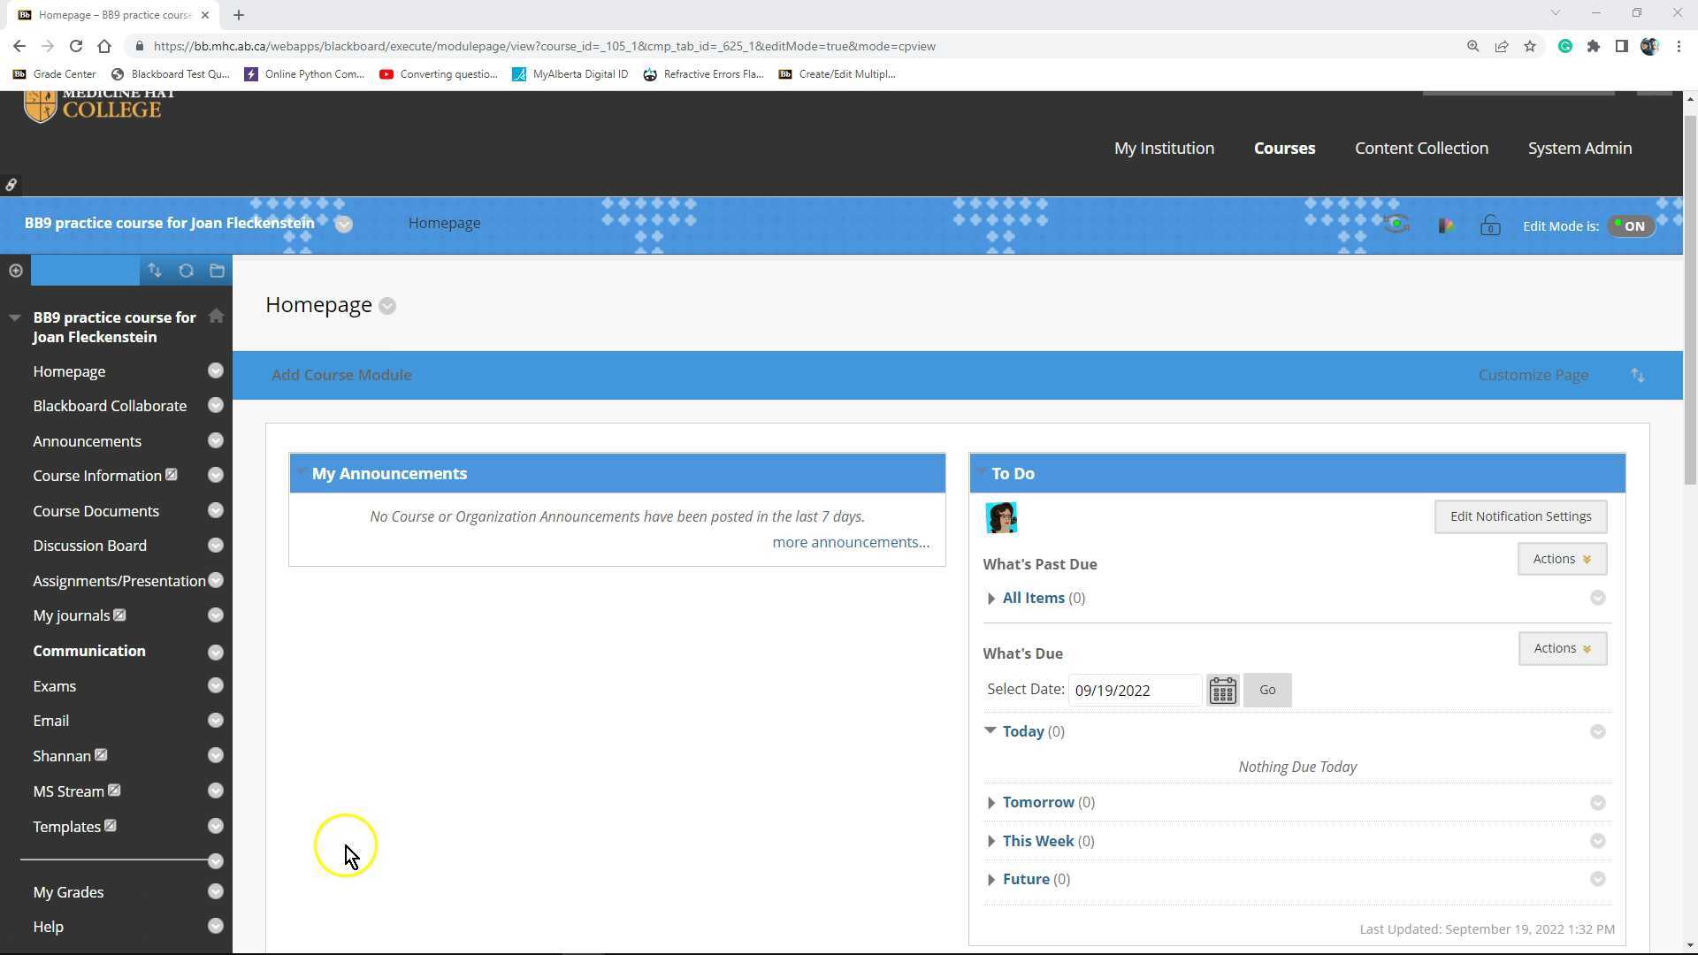Image resolution: width=1698 pixels, height=955 pixels.
Task: Open My journals menu item
Action: (71, 615)
